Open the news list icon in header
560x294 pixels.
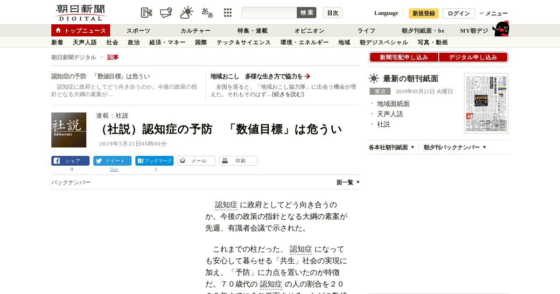pyautogui.click(x=147, y=13)
